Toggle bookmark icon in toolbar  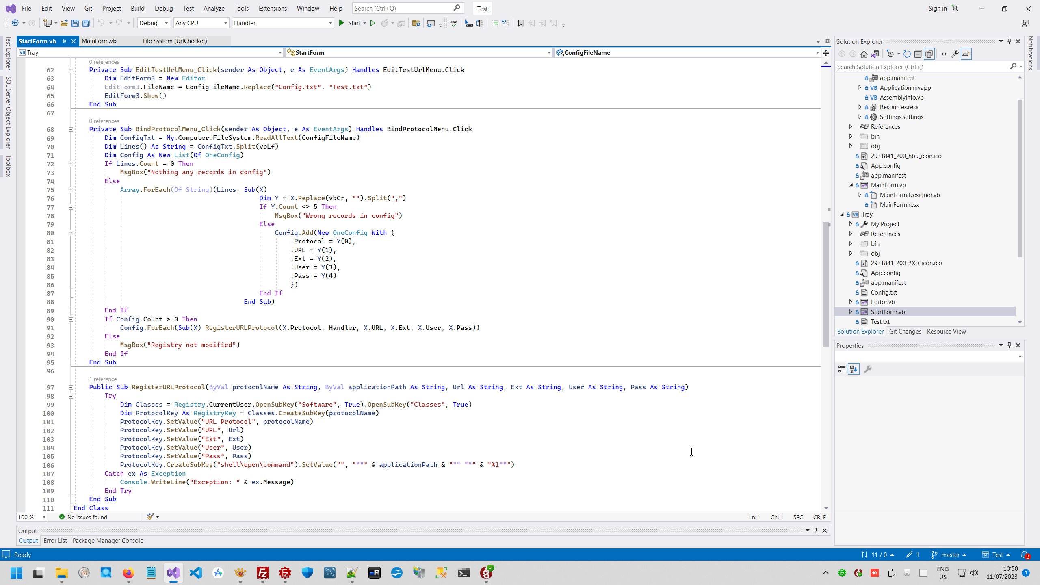point(520,23)
